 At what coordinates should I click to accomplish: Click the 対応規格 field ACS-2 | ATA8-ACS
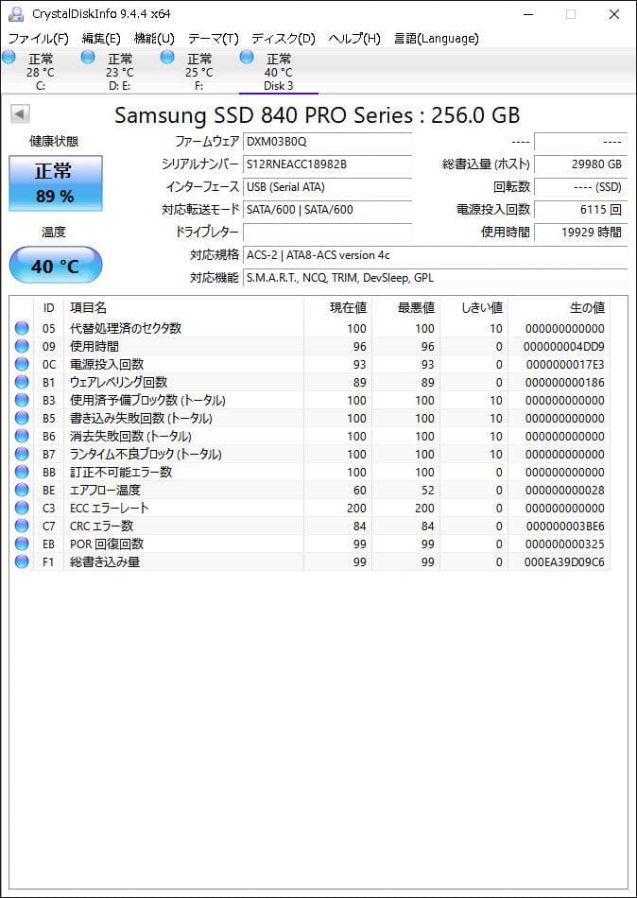pos(436,255)
